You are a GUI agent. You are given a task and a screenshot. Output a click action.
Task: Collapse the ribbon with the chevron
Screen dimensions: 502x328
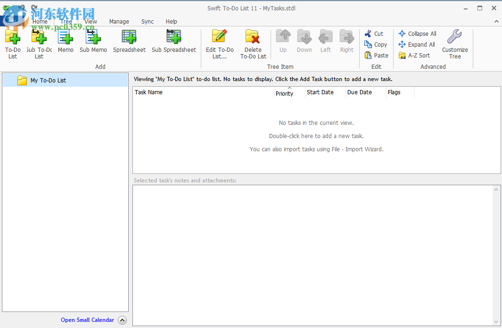496,21
